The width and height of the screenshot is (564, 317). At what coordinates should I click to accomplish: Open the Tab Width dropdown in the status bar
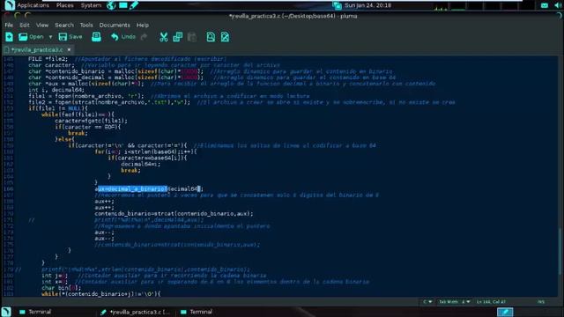454,302
